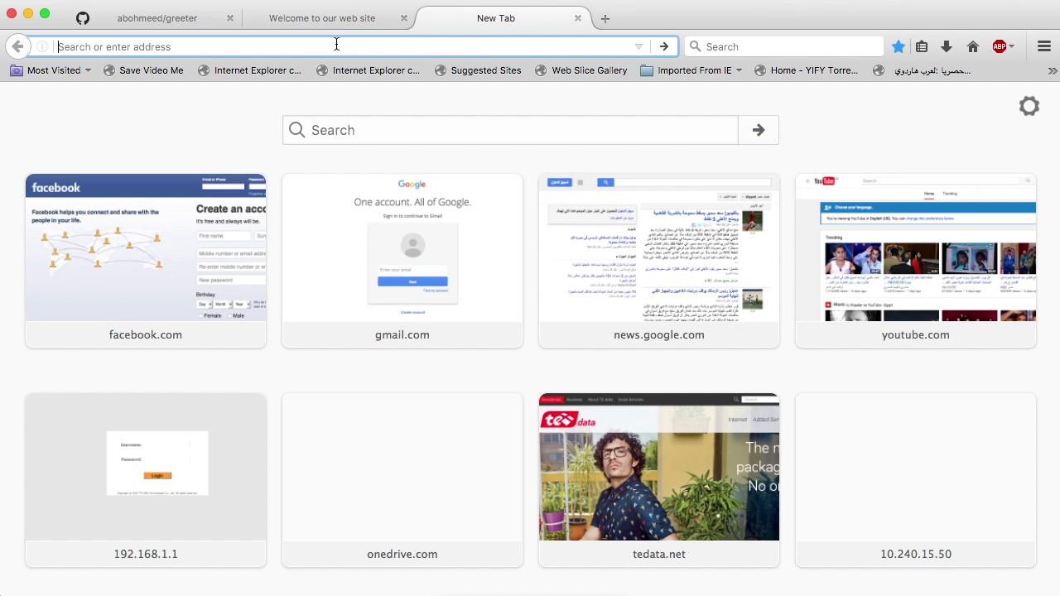Switch to Welcome to our web site tab
Screen dimensions: 1060x596
coord(322,18)
